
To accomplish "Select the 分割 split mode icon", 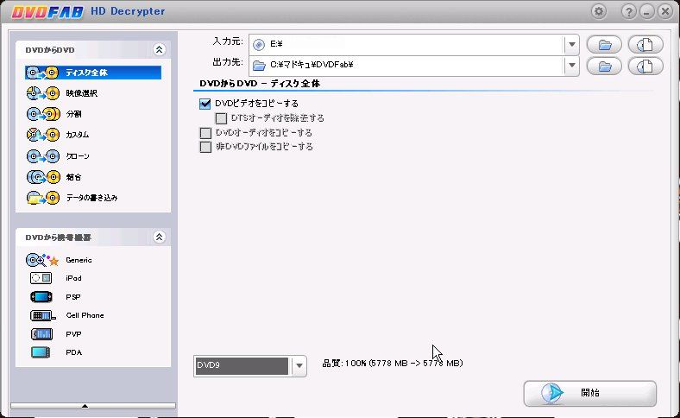I will coord(42,114).
